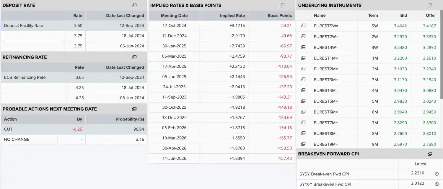The image size is (443, 189).
Task: Select the EUREST1M= instrument name
Action: 326,58
